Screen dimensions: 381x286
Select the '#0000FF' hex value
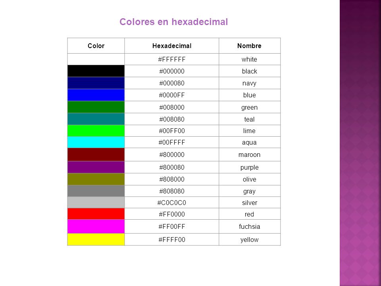click(172, 95)
